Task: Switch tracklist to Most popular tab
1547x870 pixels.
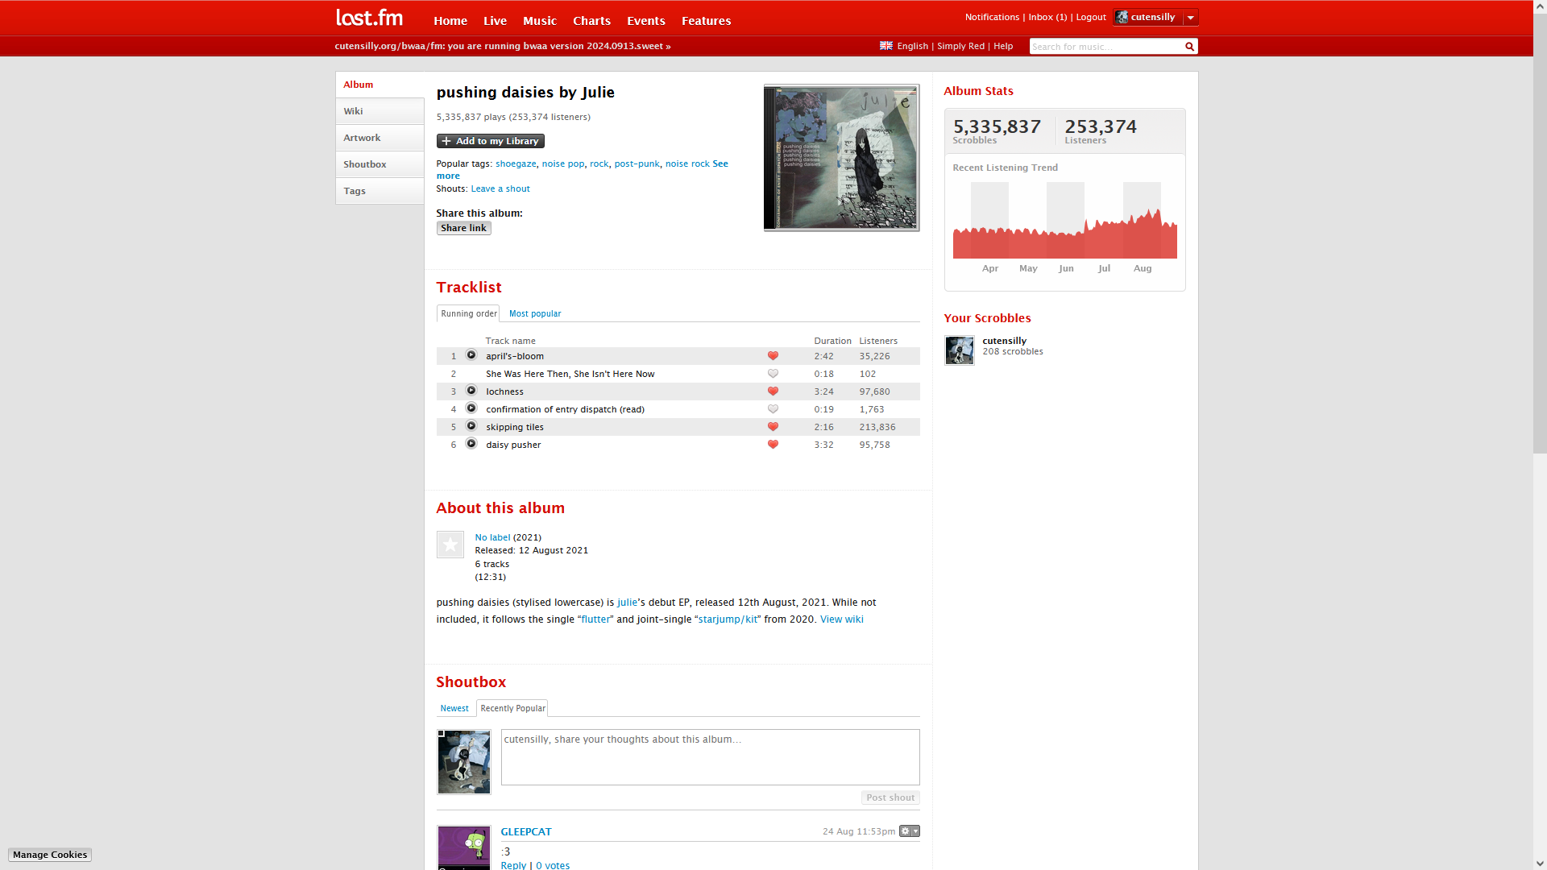Action: coord(535,313)
